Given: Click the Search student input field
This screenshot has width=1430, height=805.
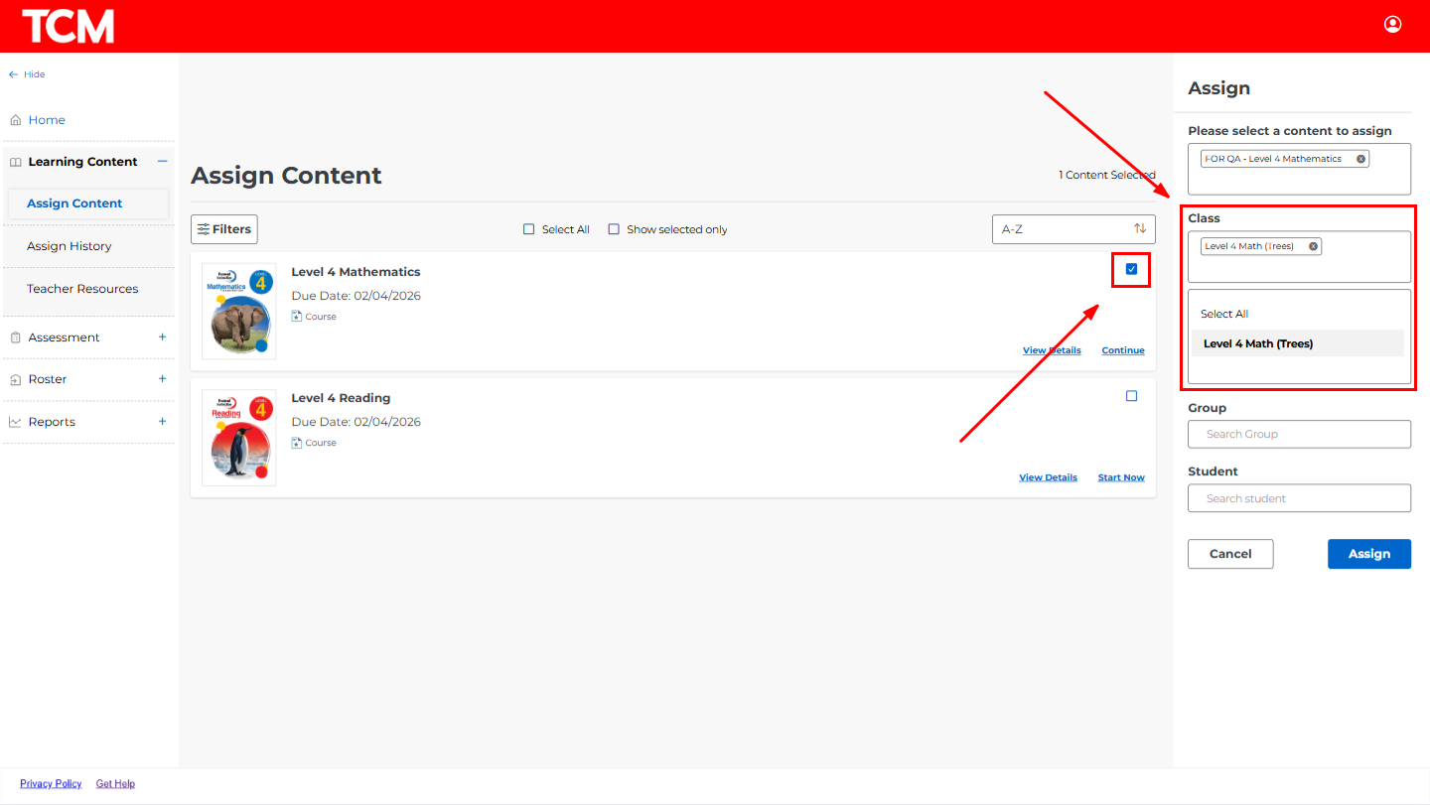Looking at the screenshot, I should (1299, 498).
